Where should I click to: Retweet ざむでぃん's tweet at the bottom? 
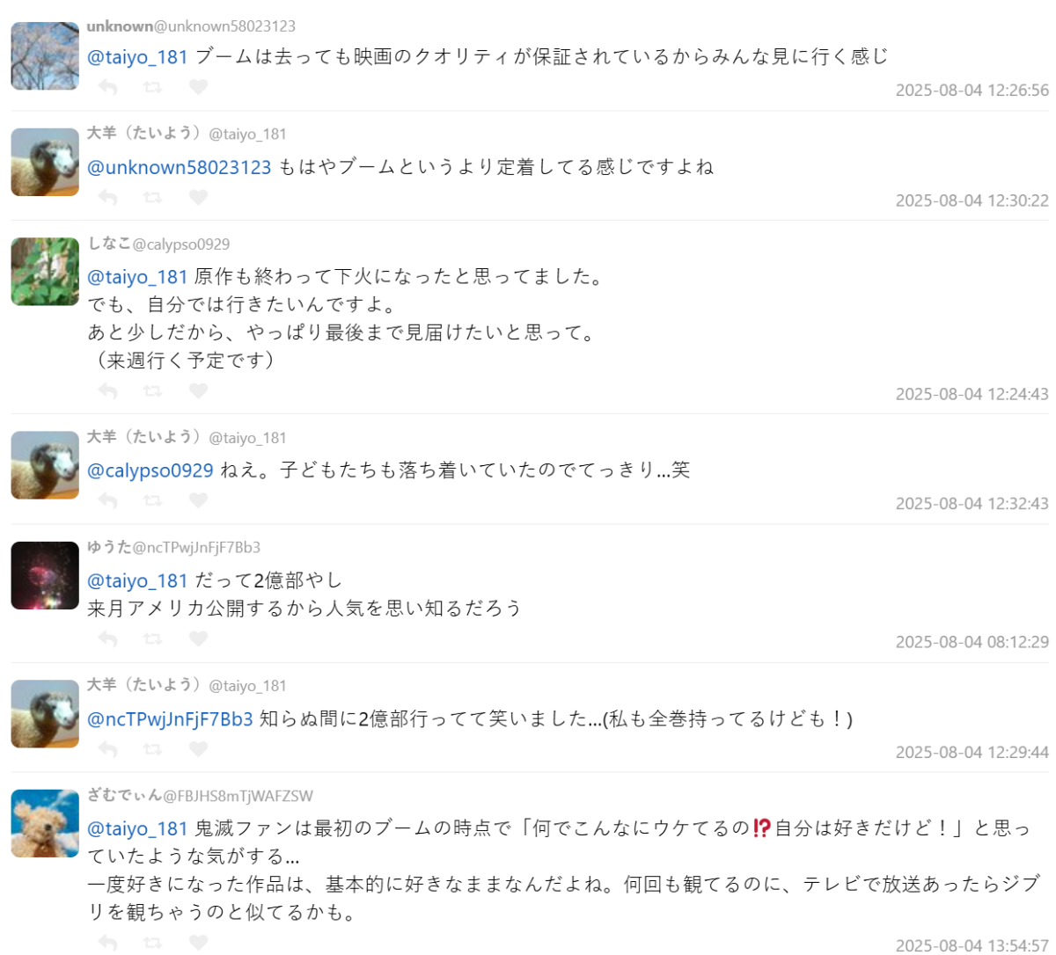coord(152,942)
